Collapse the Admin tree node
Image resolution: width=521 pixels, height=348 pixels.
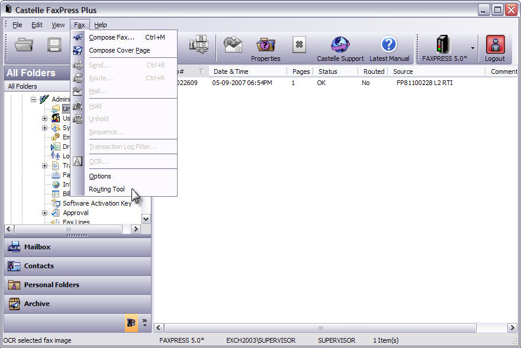[x=33, y=99]
